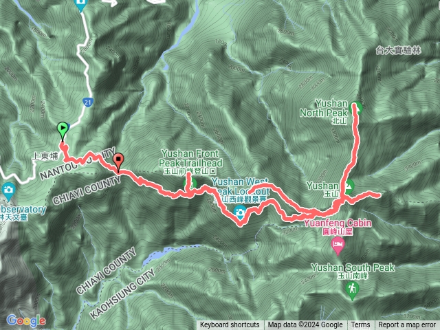The width and height of the screenshot is (440, 330).
Task: Click the green start marker pin
Action: 63,130
